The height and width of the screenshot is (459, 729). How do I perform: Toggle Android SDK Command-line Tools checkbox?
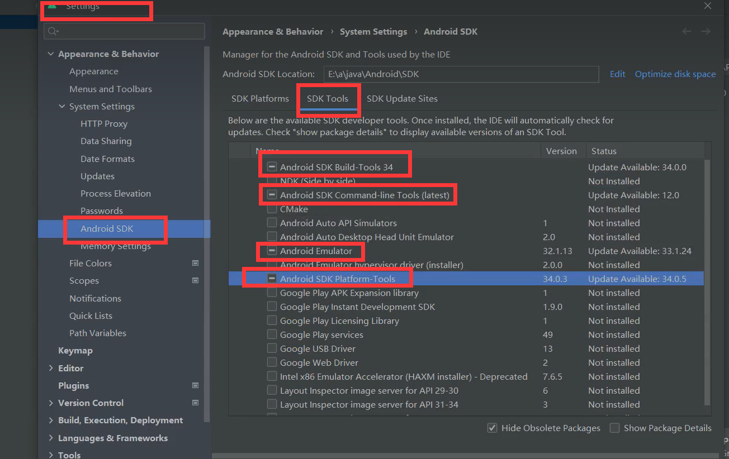272,195
